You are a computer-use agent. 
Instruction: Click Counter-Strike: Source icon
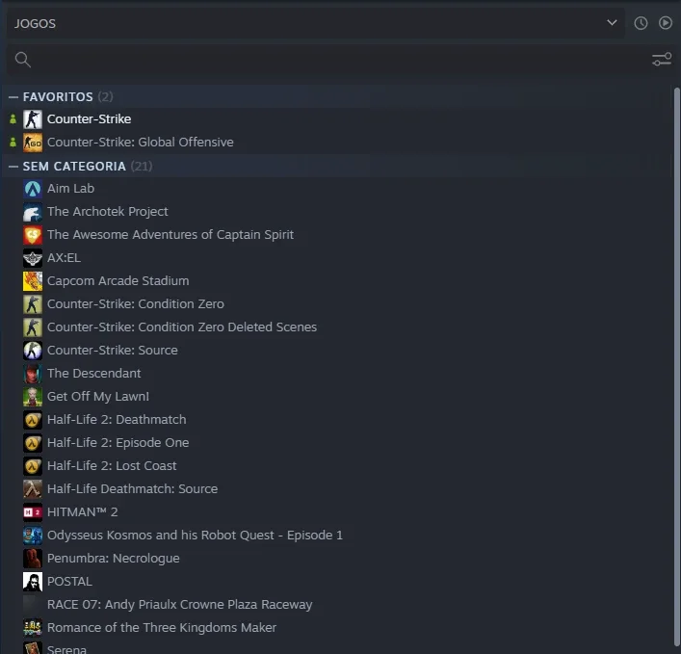[33, 351]
